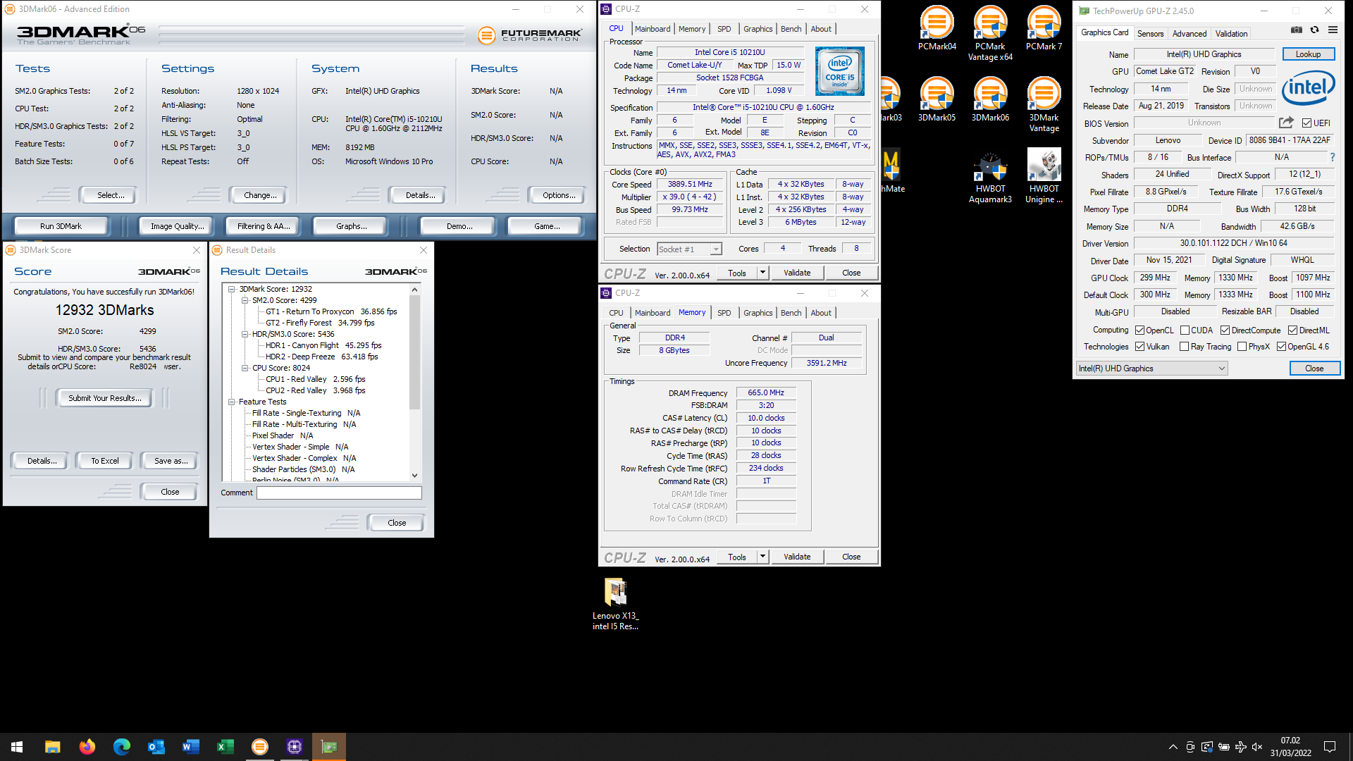This screenshot has width=1353, height=761.
Task: Toggle the OpenGL 4.6 checkbox
Action: coord(1281,347)
